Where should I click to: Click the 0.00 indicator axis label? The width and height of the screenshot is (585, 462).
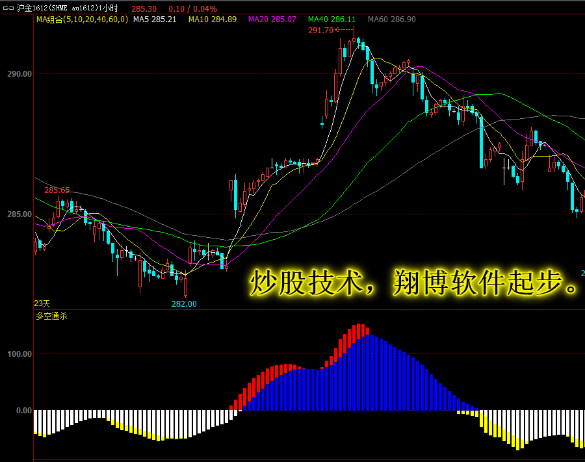point(24,410)
